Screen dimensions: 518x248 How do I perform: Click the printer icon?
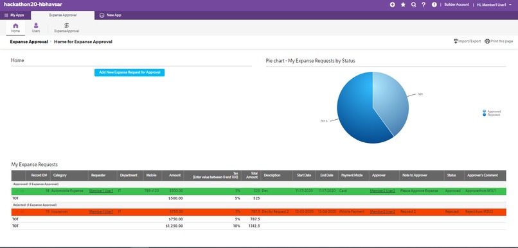[487, 41]
